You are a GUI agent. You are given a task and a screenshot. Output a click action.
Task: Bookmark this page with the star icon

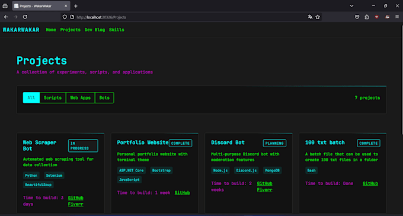pyautogui.click(x=318, y=17)
